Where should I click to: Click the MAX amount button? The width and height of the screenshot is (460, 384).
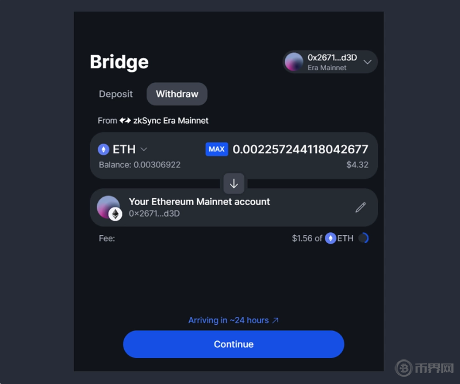pos(217,149)
